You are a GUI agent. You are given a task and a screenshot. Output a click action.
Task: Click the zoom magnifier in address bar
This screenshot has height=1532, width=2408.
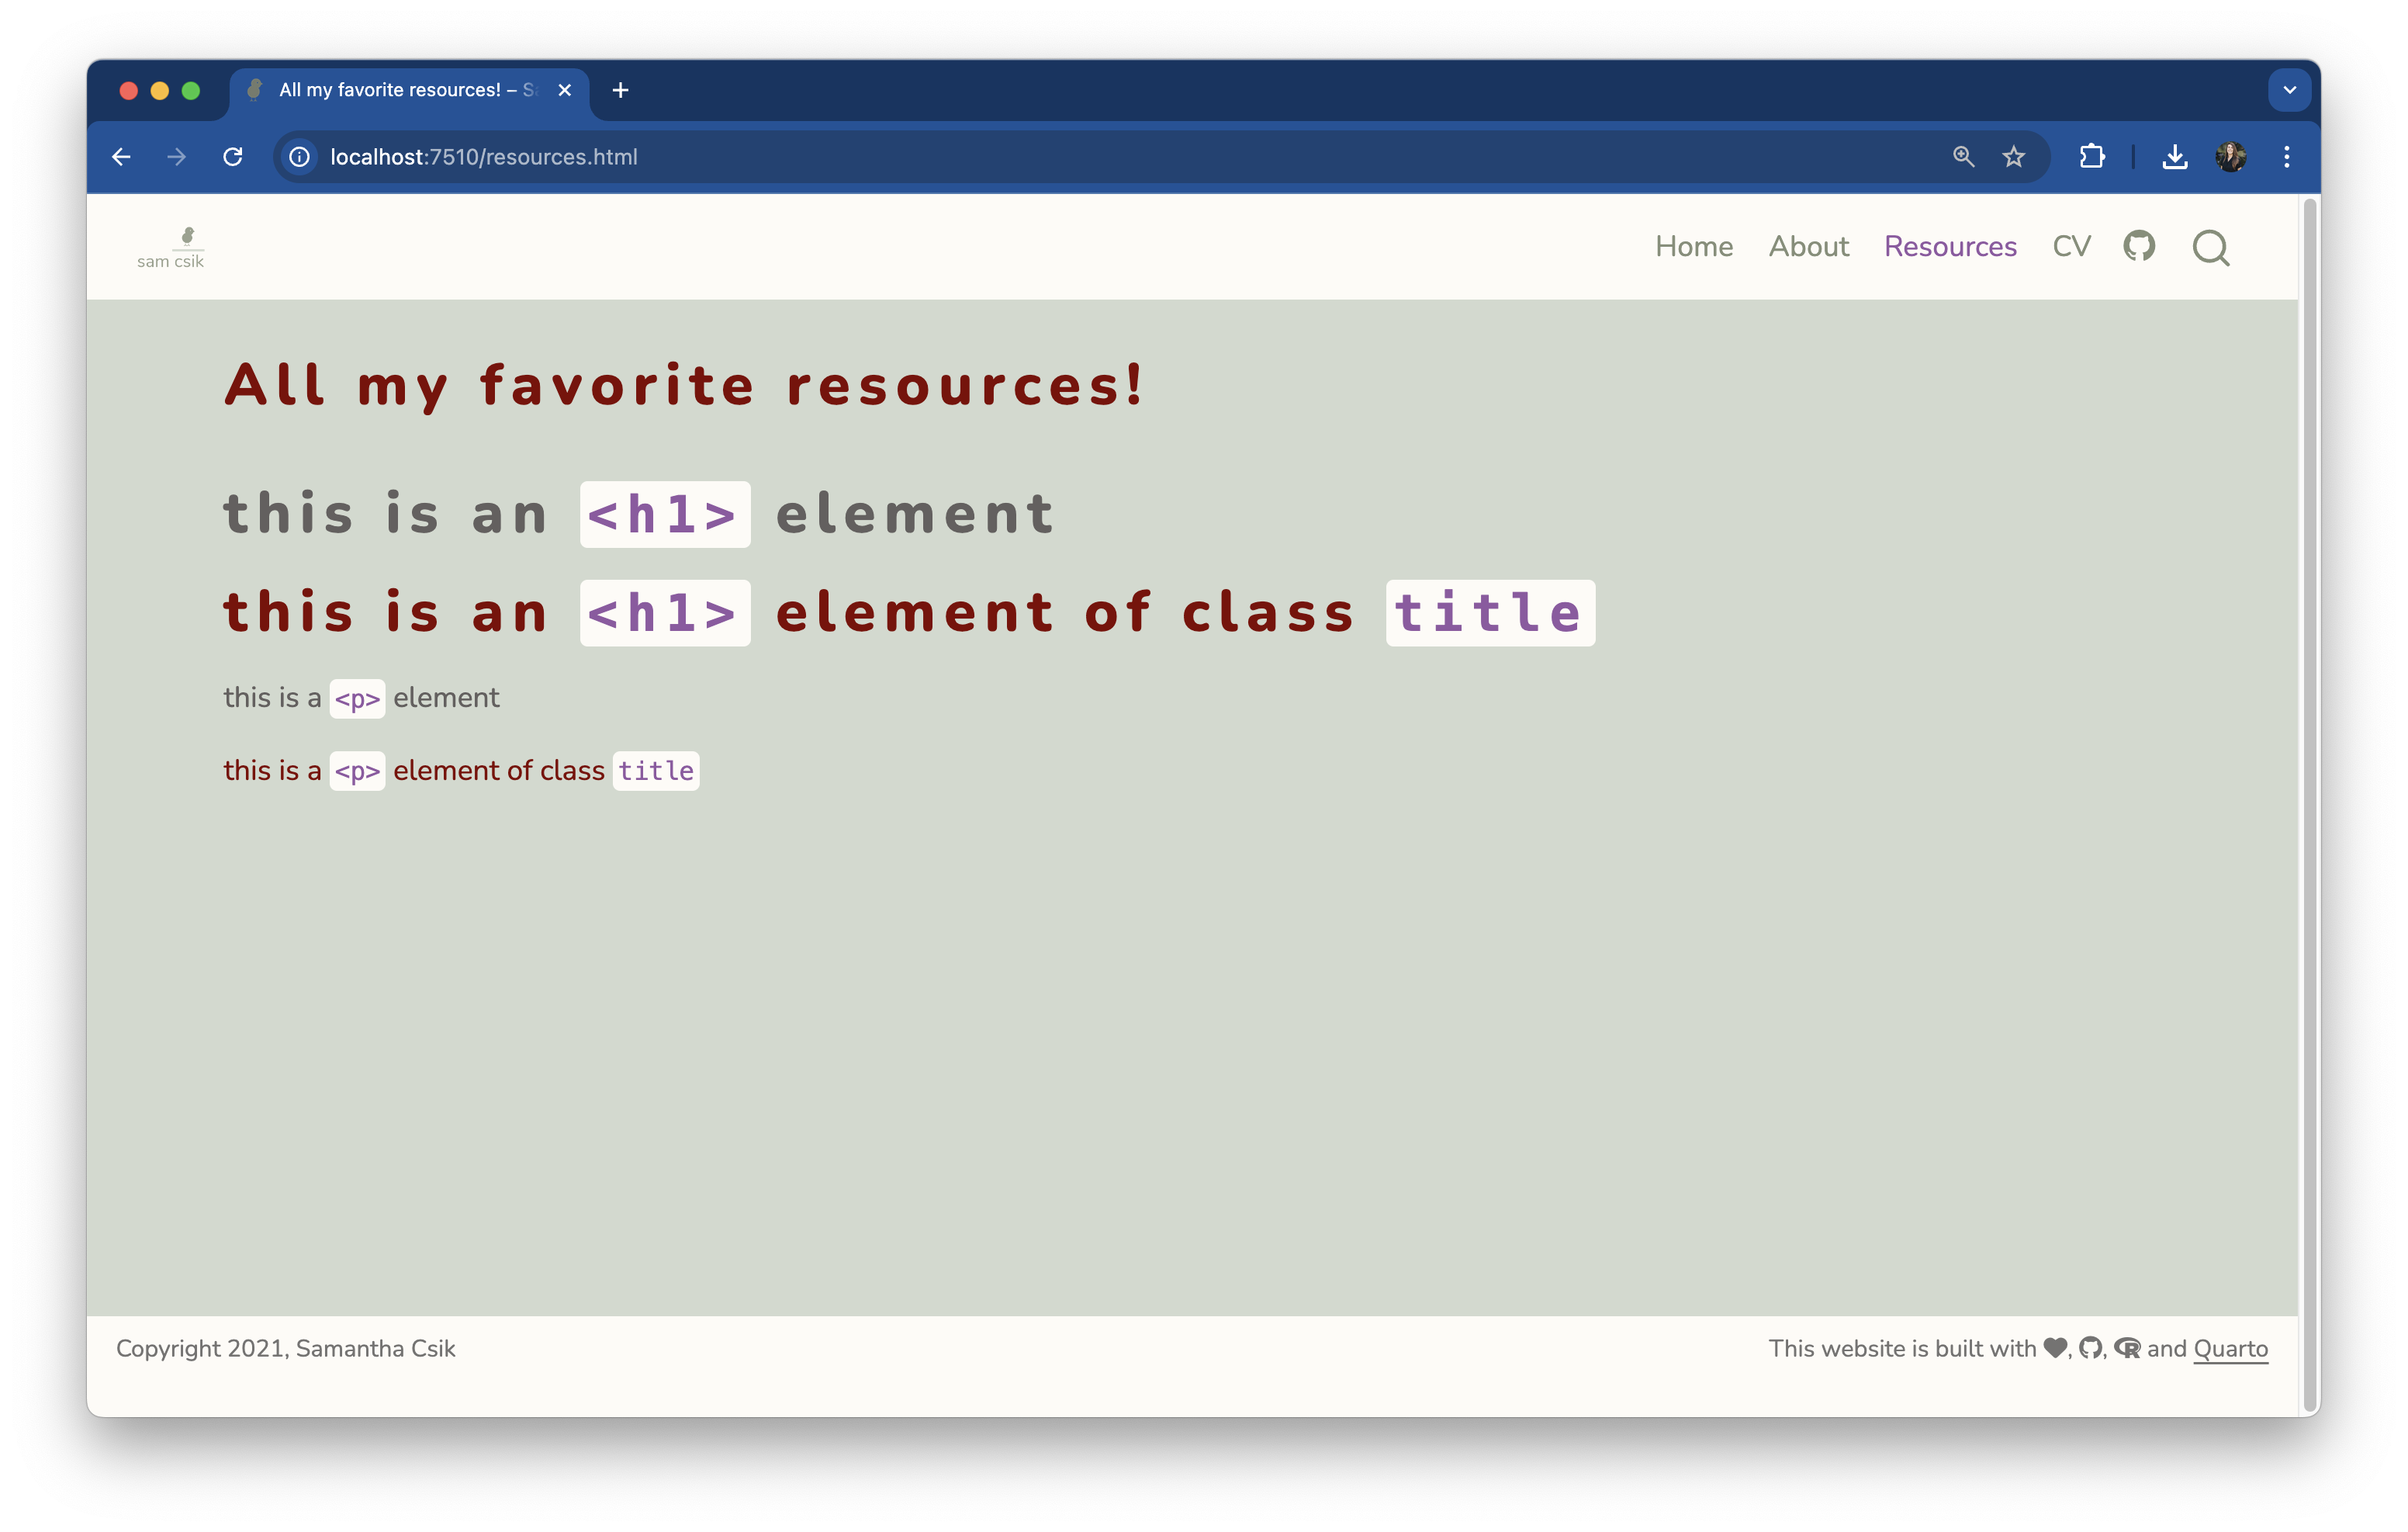[x=1963, y=157]
